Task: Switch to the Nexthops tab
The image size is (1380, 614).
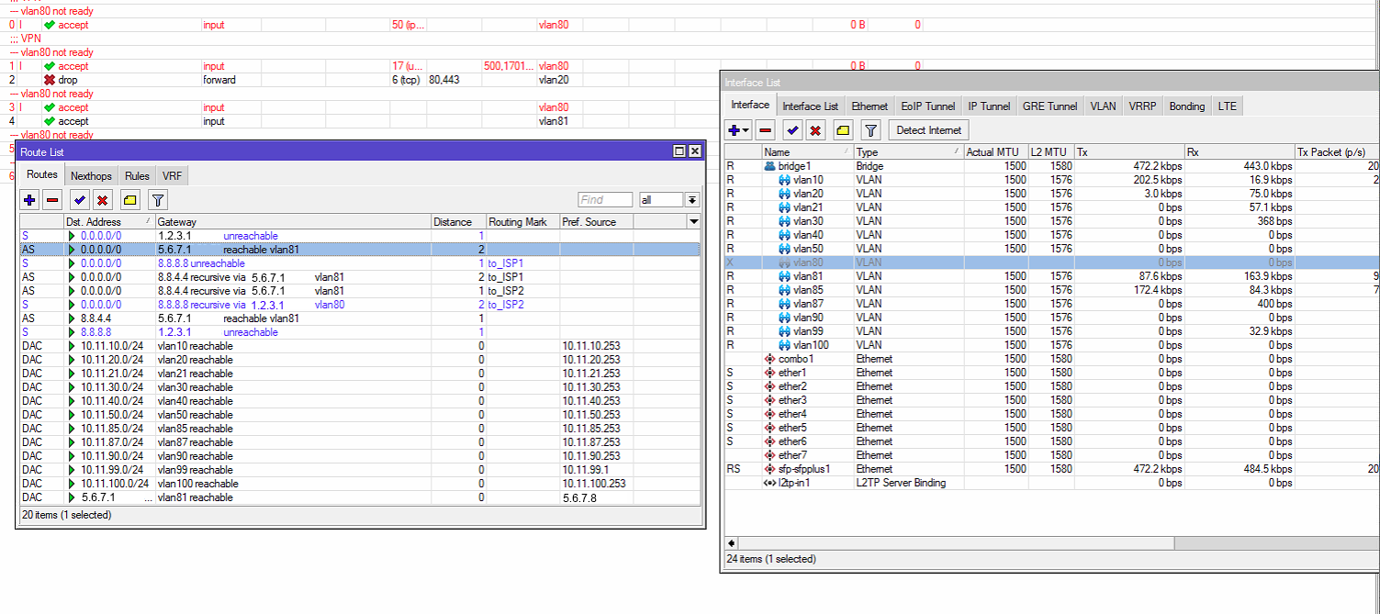Action: (x=91, y=175)
